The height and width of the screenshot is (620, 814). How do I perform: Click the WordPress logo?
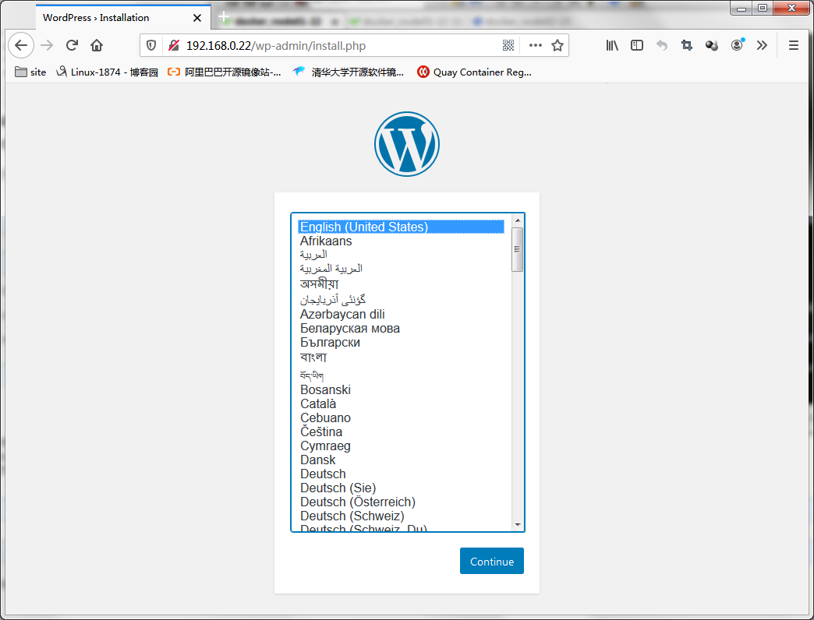tap(407, 144)
